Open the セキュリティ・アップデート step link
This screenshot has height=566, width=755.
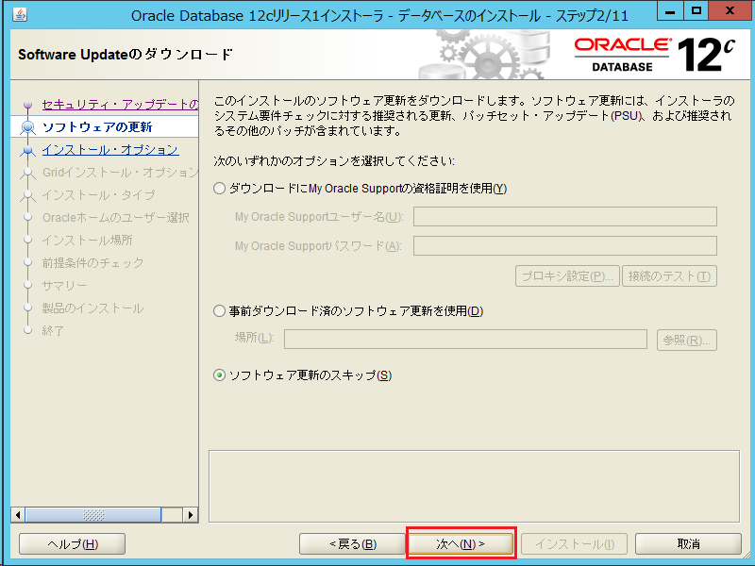[120, 104]
